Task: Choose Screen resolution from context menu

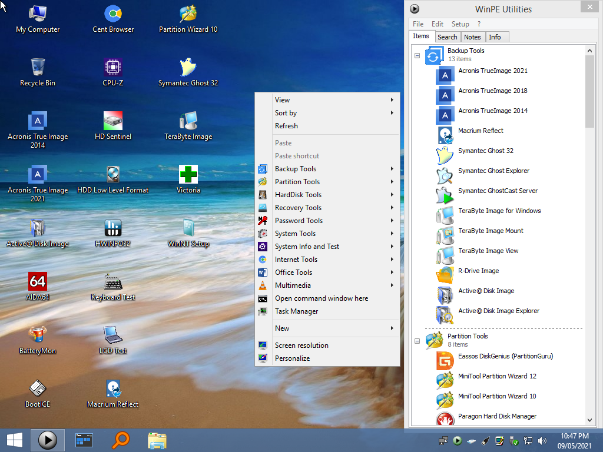Action: point(327,345)
